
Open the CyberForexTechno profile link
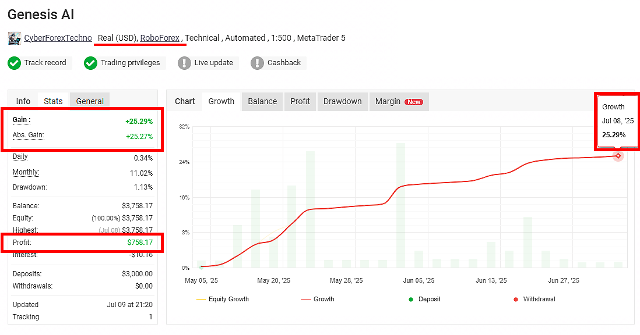[58, 38]
